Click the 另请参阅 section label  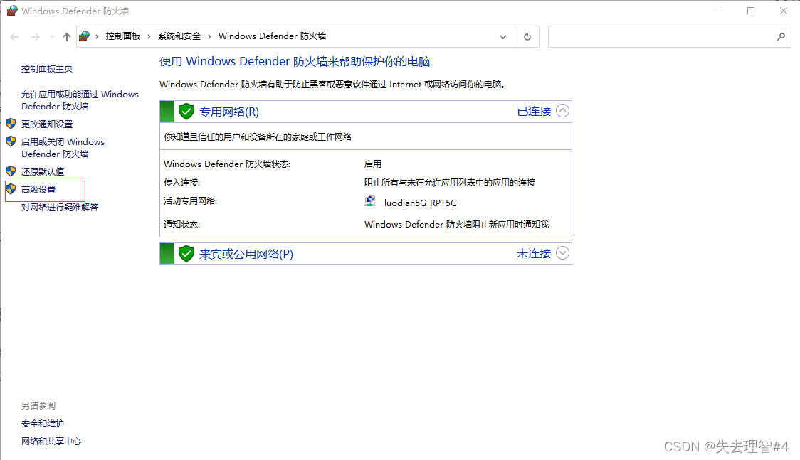point(38,405)
